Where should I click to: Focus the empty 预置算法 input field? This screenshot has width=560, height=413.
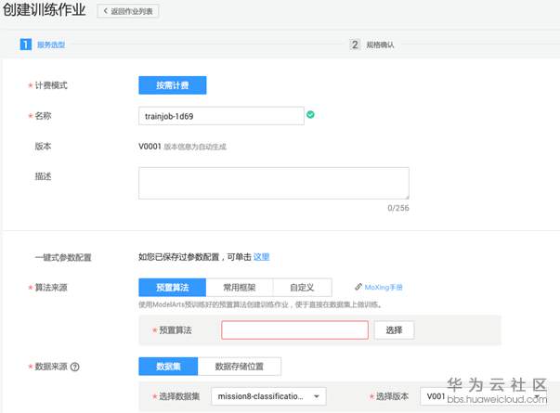295,329
